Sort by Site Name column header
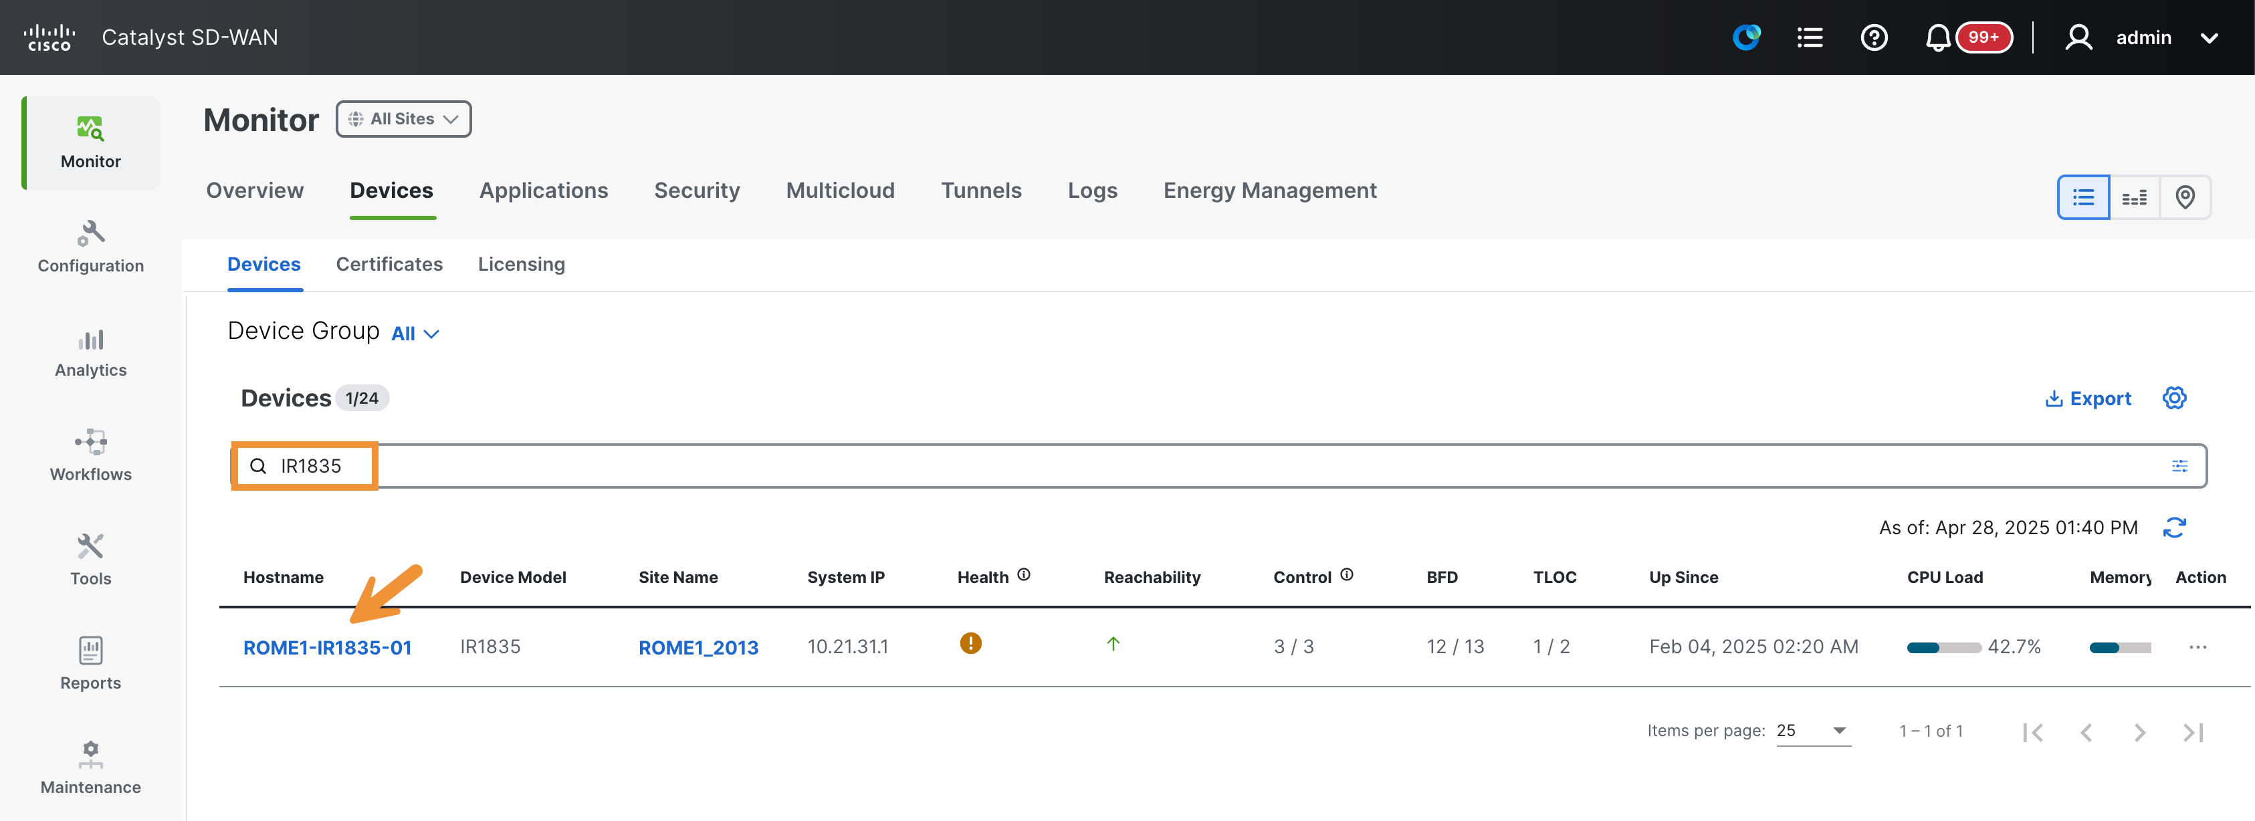 tap(678, 578)
